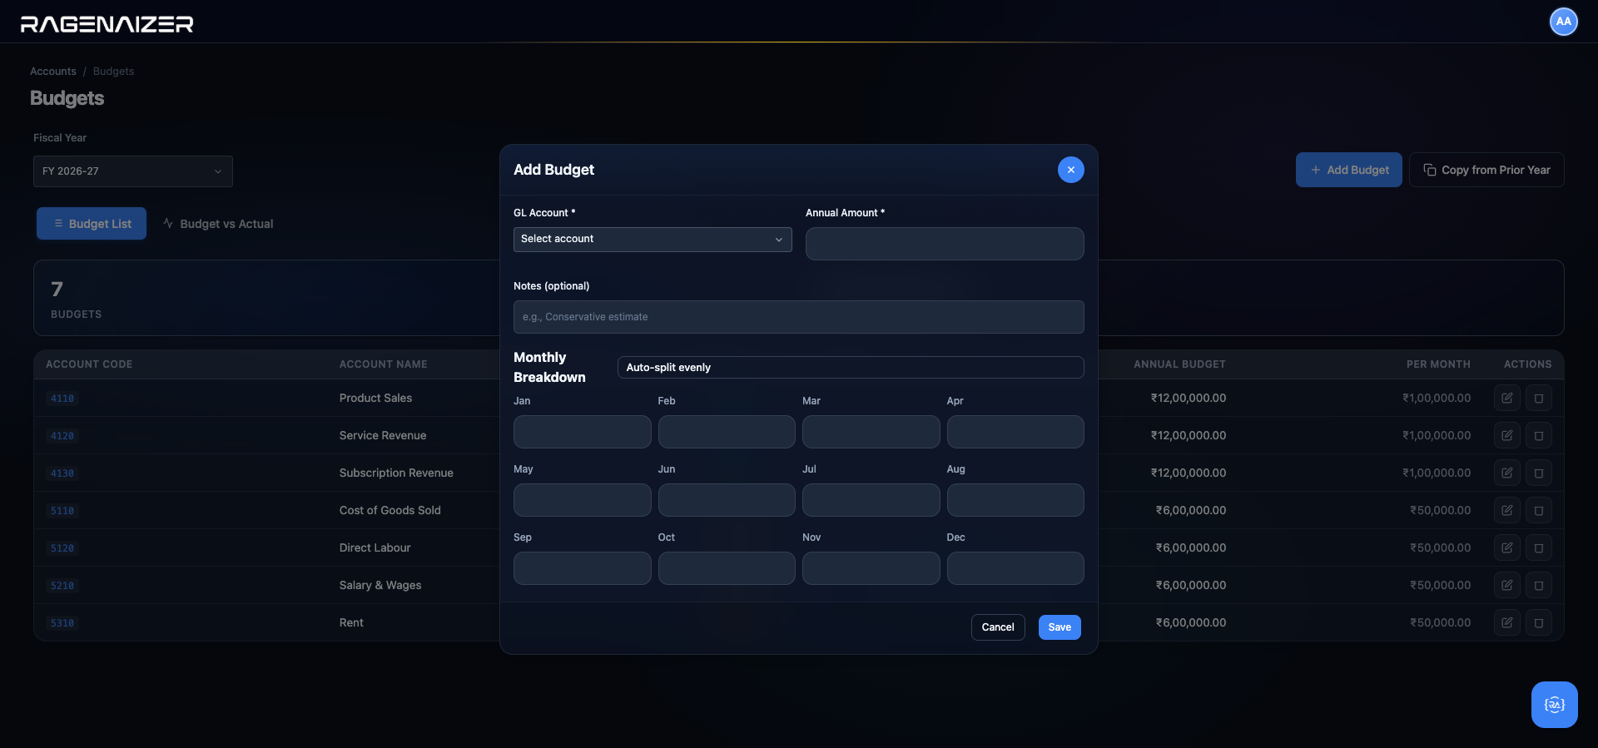Cancel the Add Budget dialog
This screenshot has height=748, width=1598.
998,627
